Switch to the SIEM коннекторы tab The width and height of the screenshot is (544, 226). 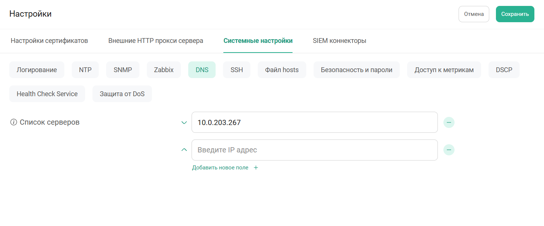click(x=339, y=41)
